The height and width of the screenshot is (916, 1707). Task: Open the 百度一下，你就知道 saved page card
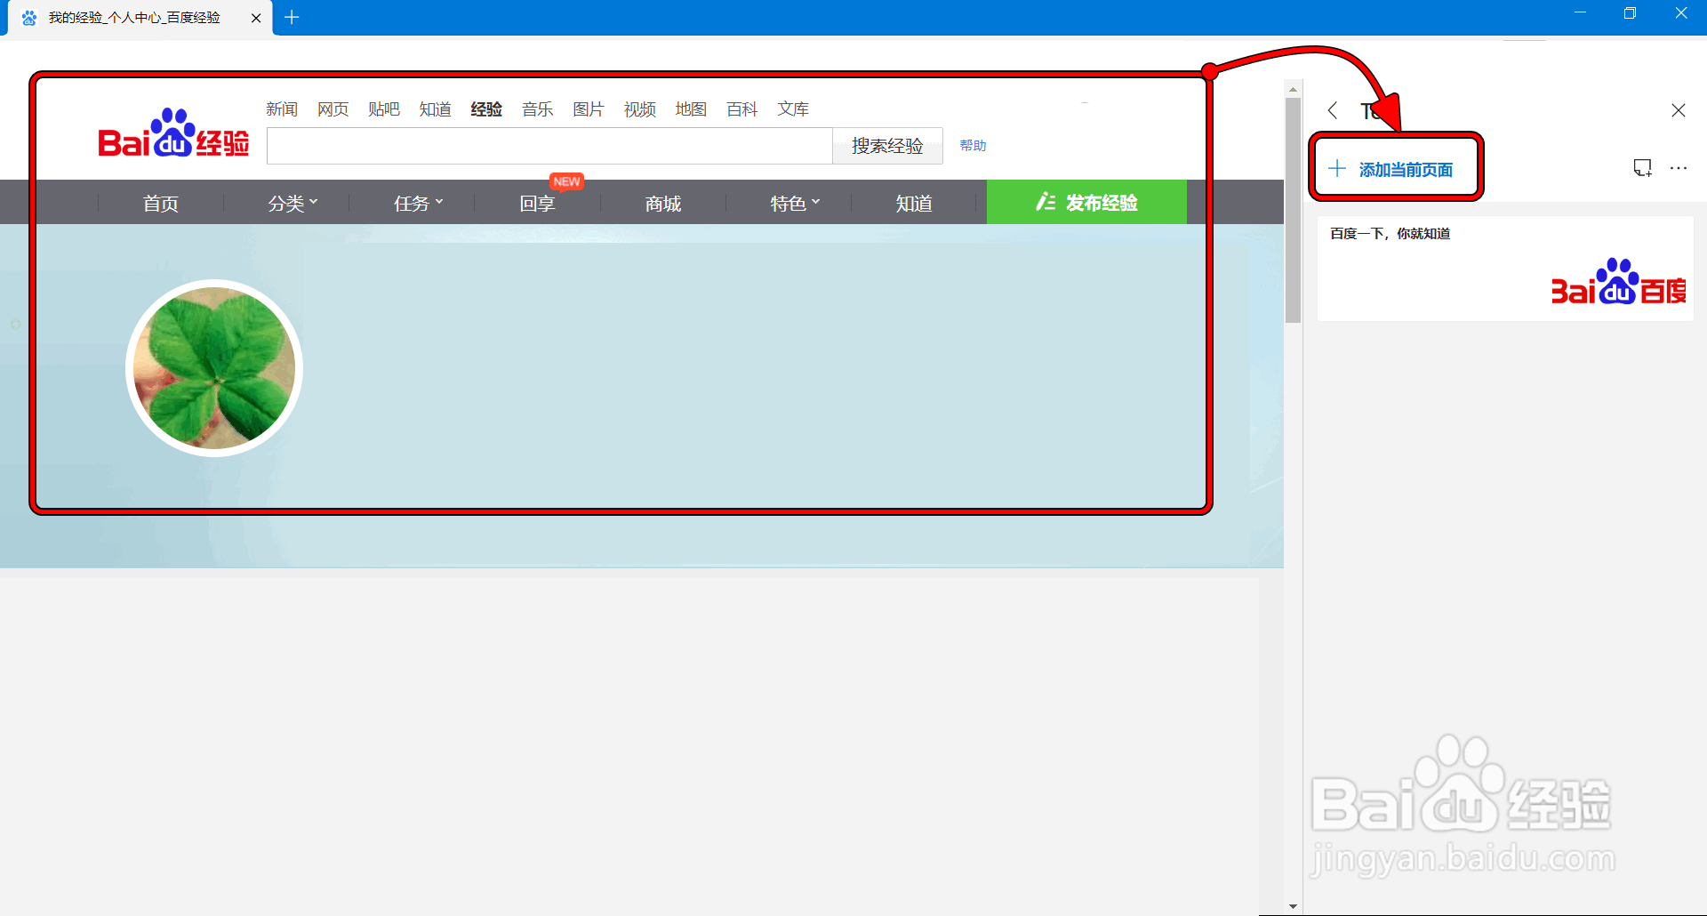(x=1505, y=269)
